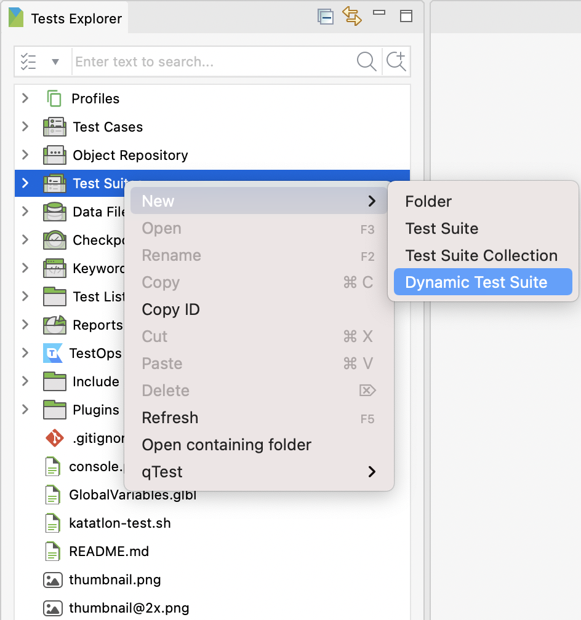The height and width of the screenshot is (620, 581).
Task: Select the Test Cases icon
Action: point(54,127)
